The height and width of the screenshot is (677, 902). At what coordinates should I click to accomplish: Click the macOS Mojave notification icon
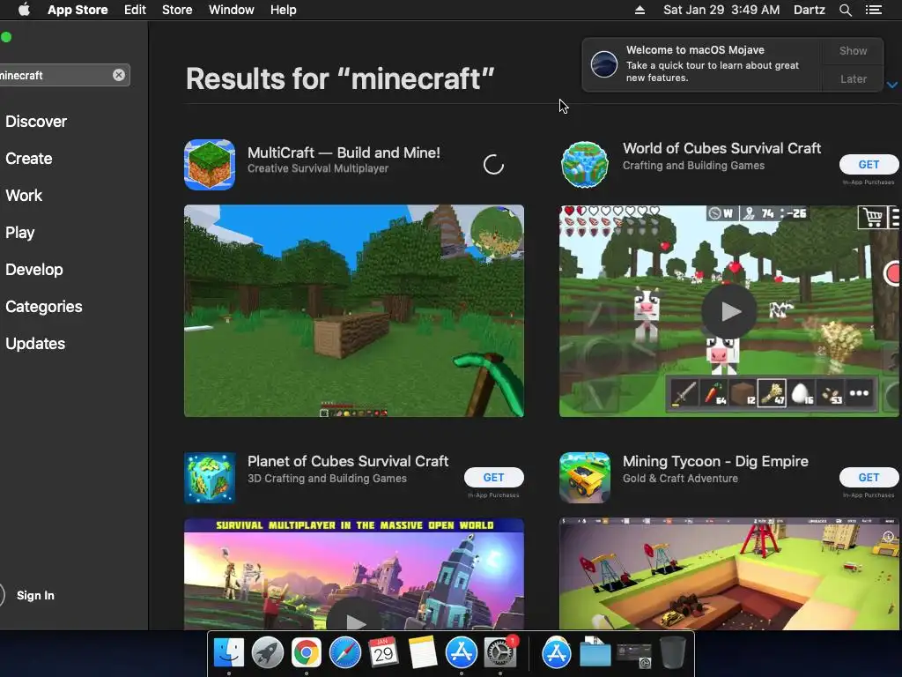point(604,63)
